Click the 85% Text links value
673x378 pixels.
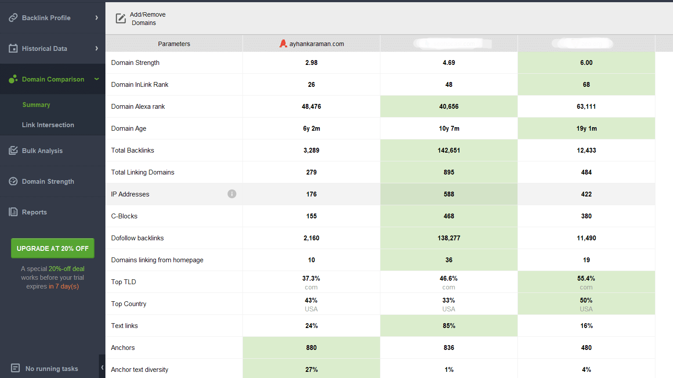[449, 326]
